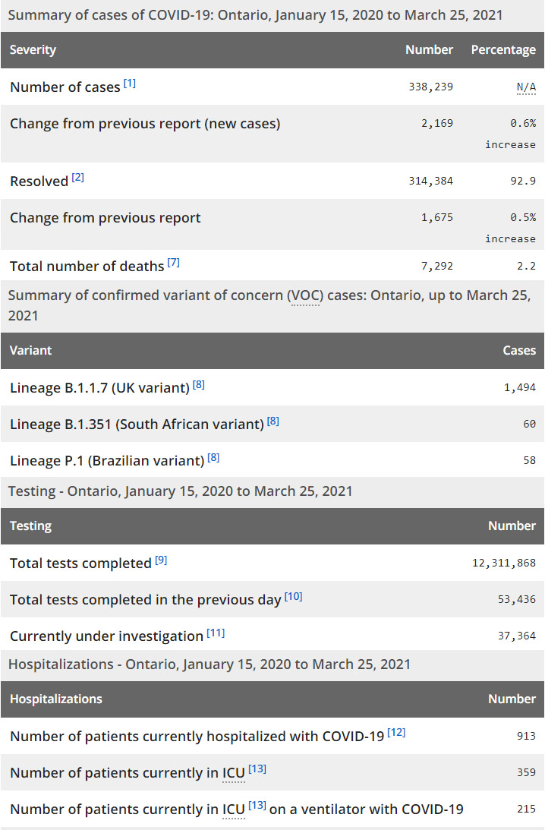The height and width of the screenshot is (830, 545).
Task: Click the Percentage column header
Action: tap(503, 50)
